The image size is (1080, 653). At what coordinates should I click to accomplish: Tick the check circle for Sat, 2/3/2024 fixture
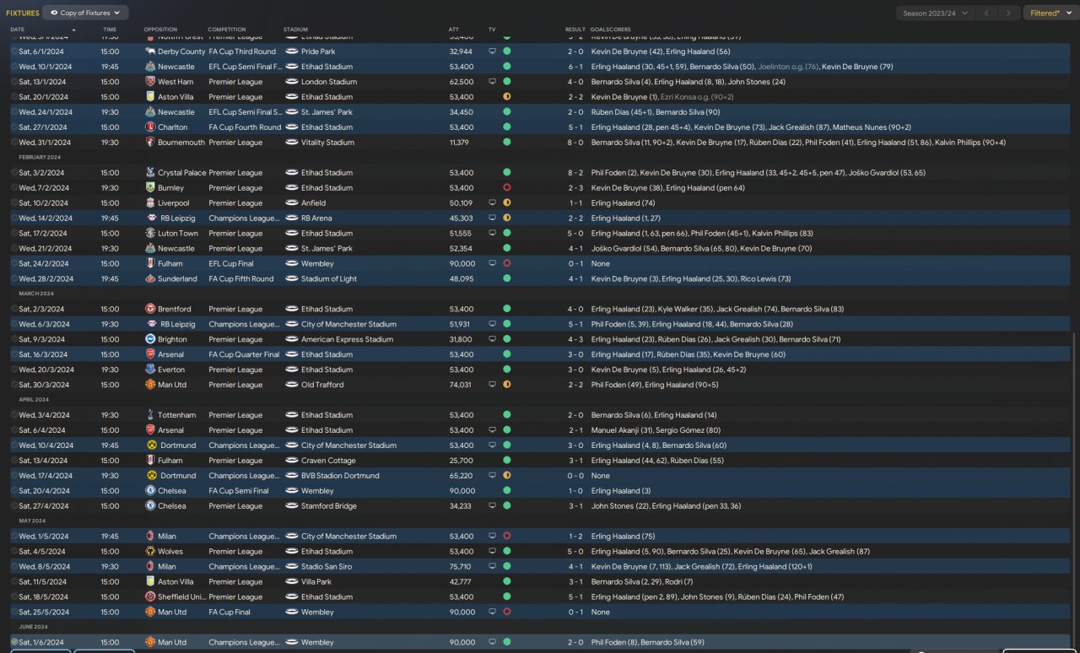click(x=14, y=310)
